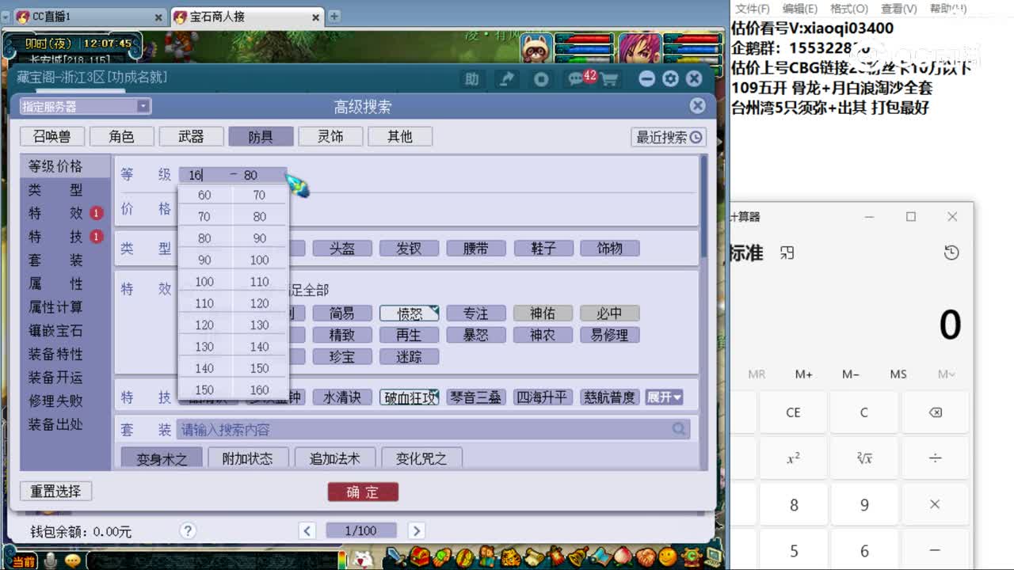
Task: Open the 指定服务器 server dropdown
Action: [83, 105]
